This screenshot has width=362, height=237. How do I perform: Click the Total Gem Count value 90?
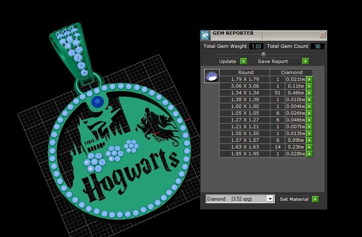[x=317, y=46]
